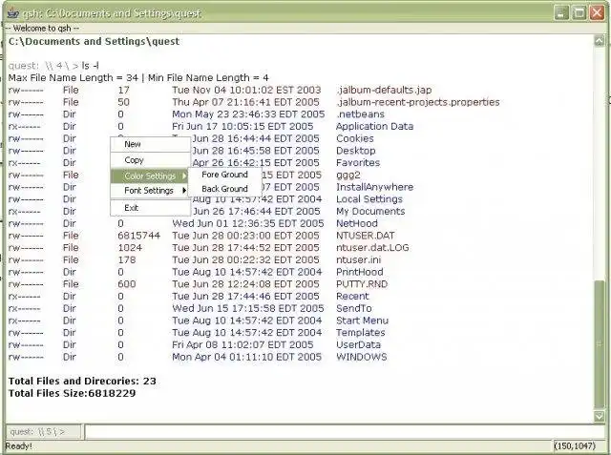The height and width of the screenshot is (455, 611).
Task: Click the Templates directory name
Action: [x=361, y=332]
